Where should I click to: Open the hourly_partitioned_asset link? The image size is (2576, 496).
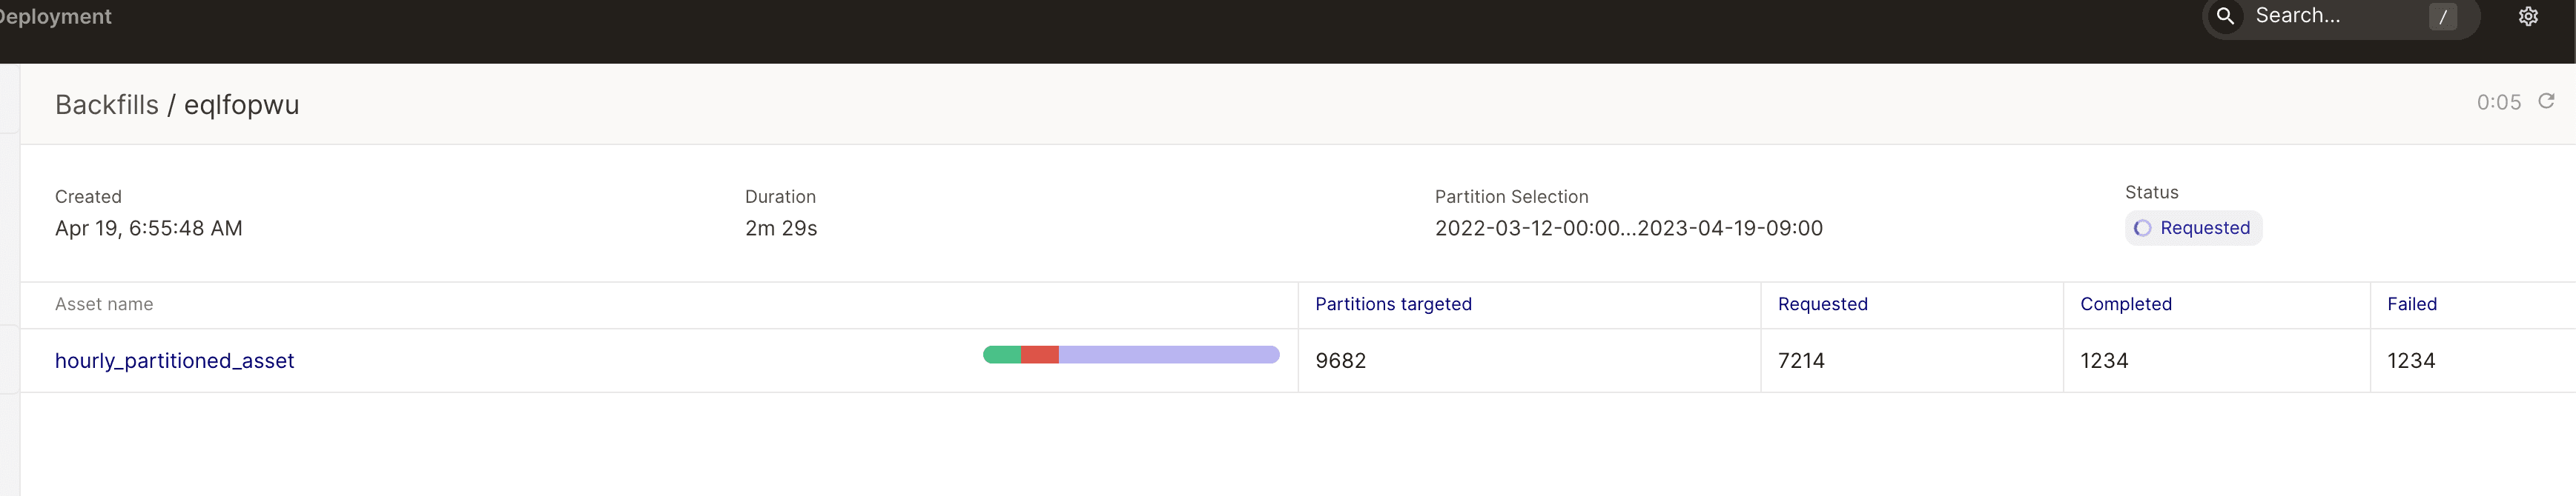point(174,361)
